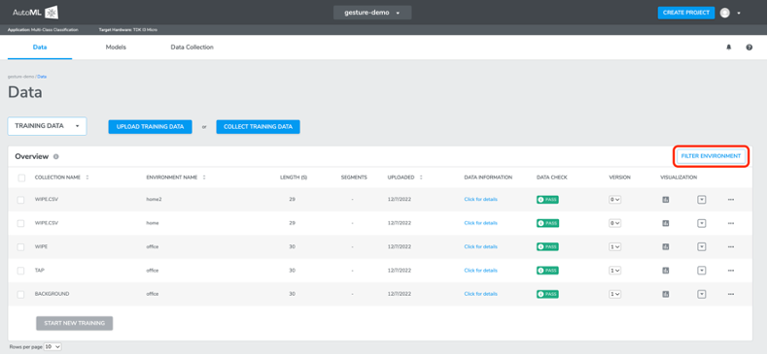The width and height of the screenshot is (768, 355).
Task: Sort by Uploaded column arrows
Action: point(421,177)
